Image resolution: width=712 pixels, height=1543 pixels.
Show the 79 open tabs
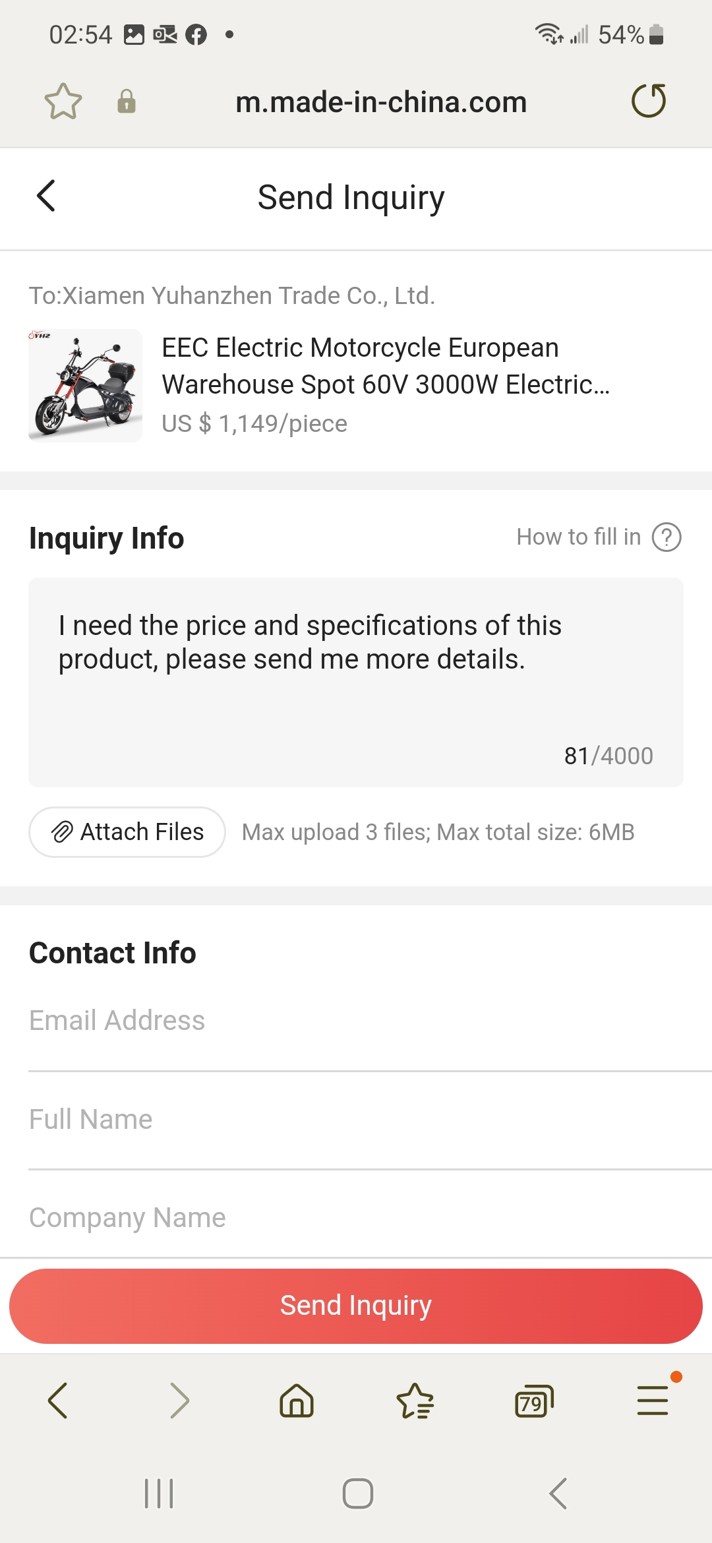pos(533,1401)
